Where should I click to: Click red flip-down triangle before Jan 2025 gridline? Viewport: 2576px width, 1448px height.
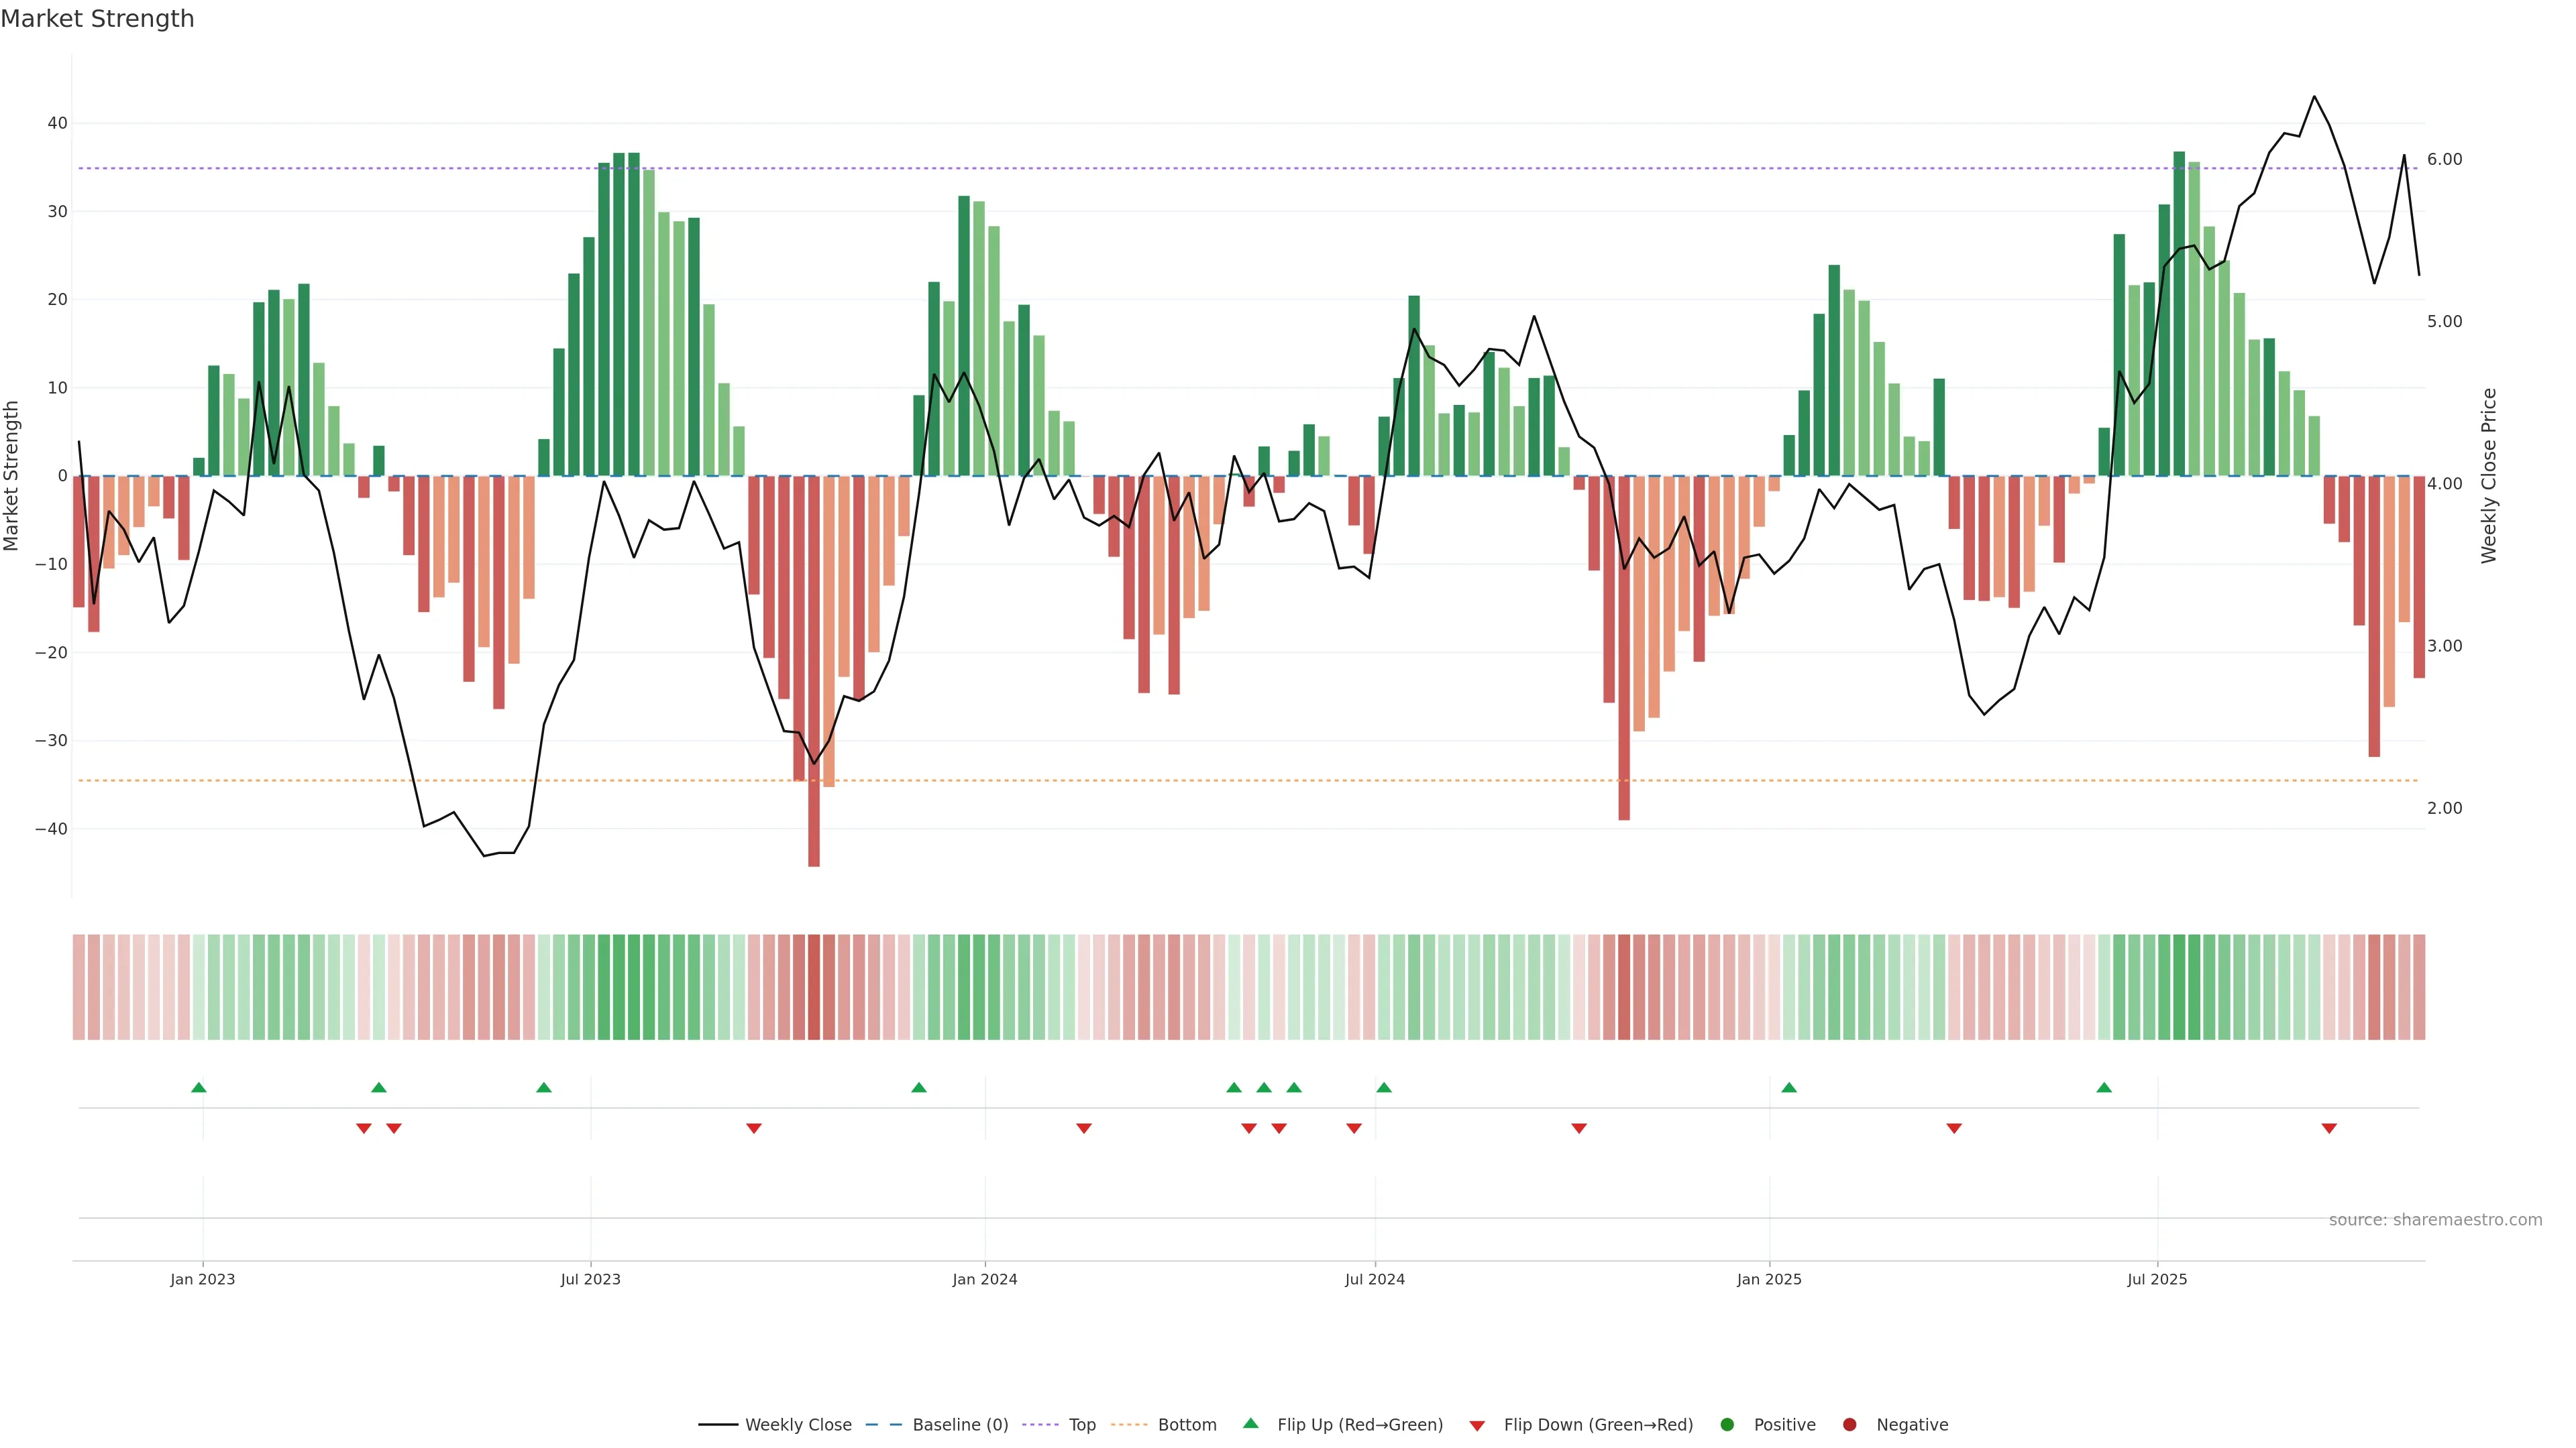pyautogui.click(x=1579, y=1128)
